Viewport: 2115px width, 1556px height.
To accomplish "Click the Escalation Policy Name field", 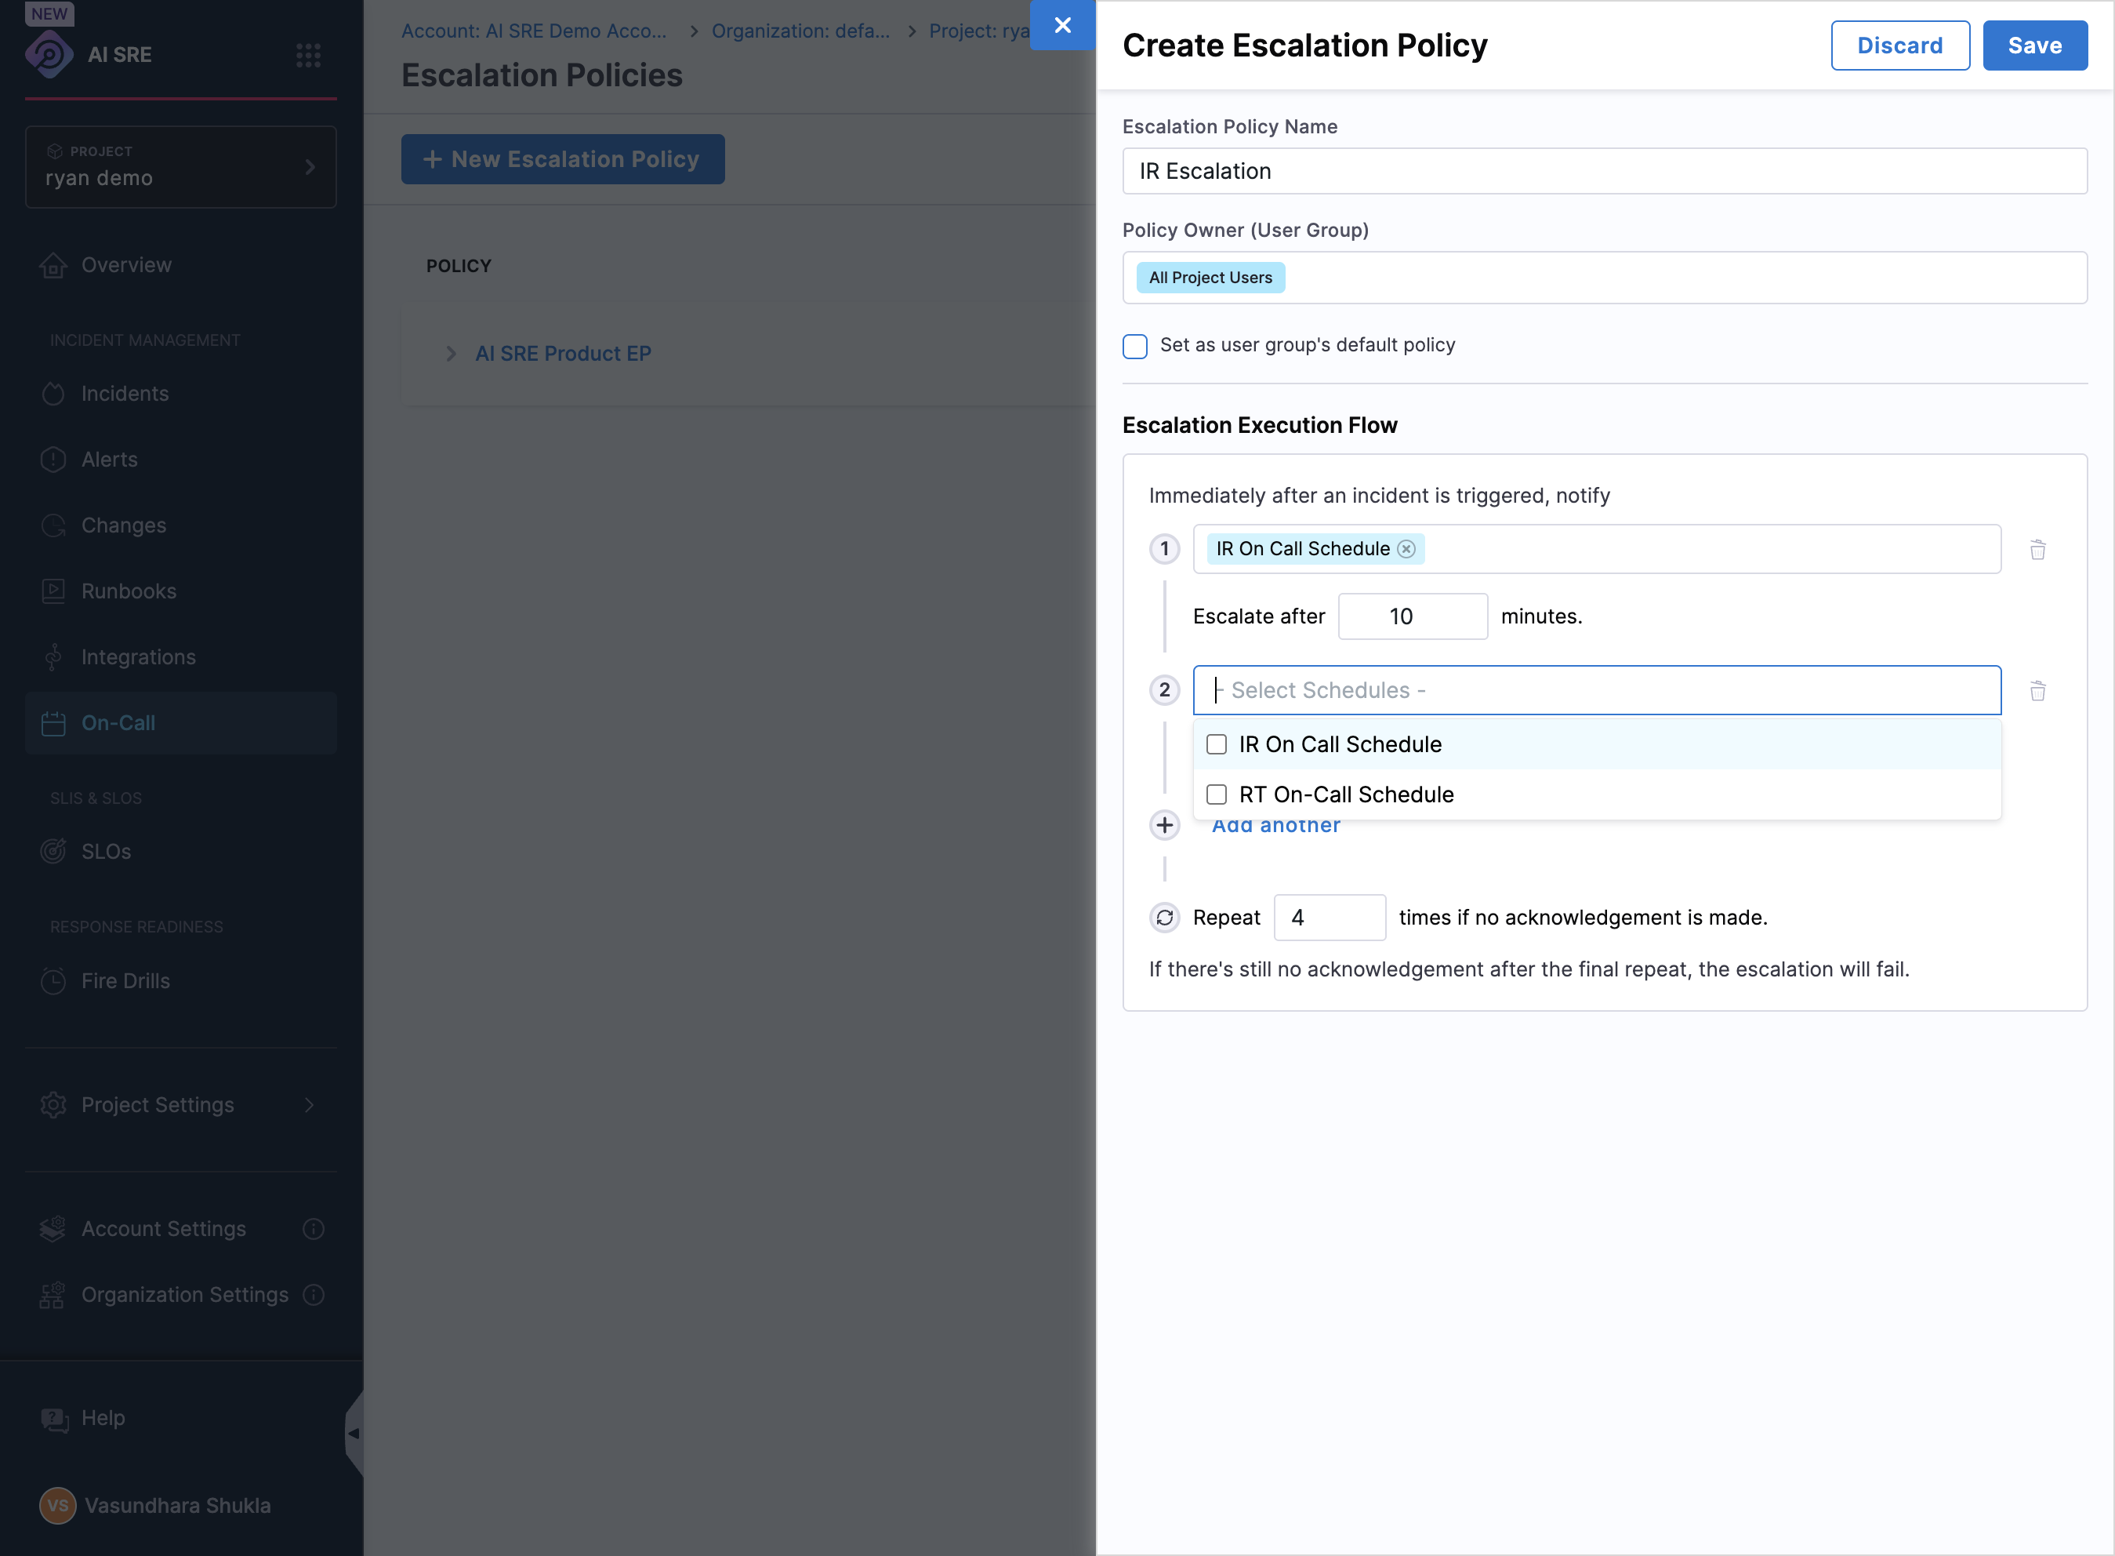I will (x=1604, y=172).
